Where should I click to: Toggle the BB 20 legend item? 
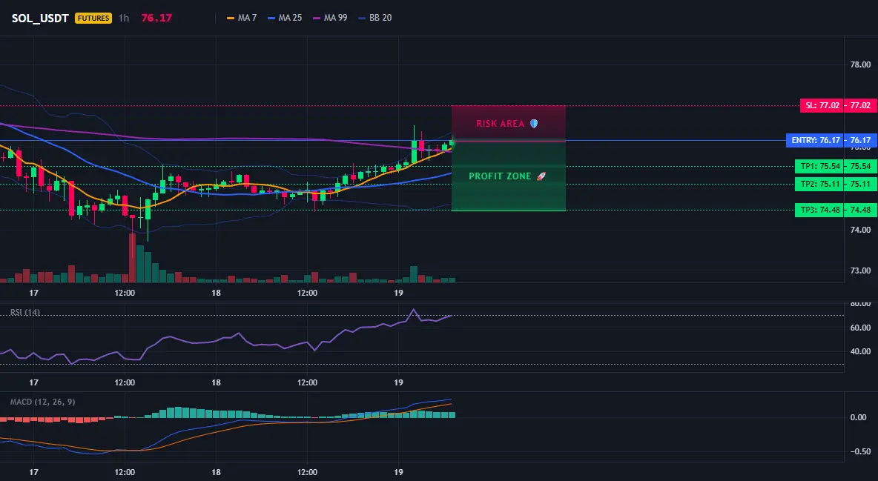click(374, 18)
